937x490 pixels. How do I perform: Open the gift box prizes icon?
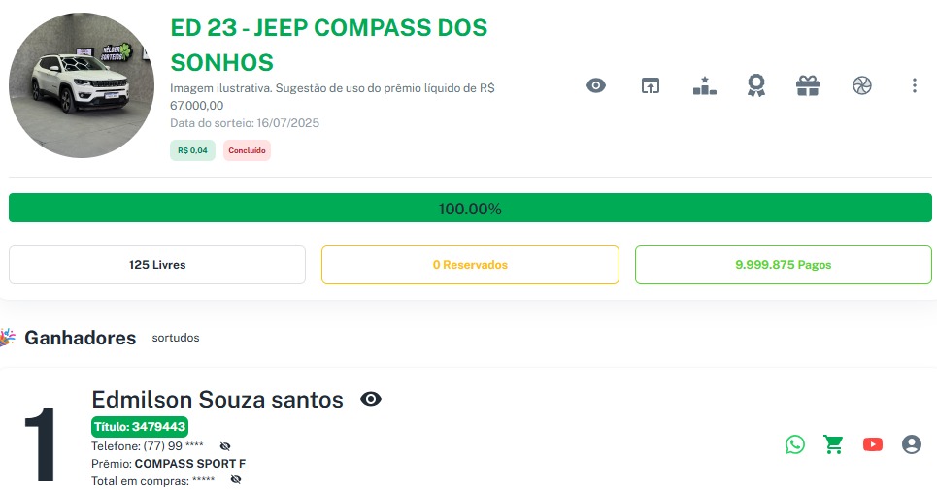click(x=808, y=85)
